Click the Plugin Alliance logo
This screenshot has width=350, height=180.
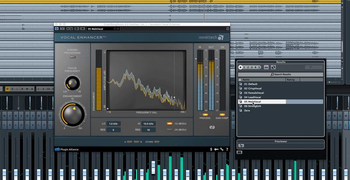[66, 149]
